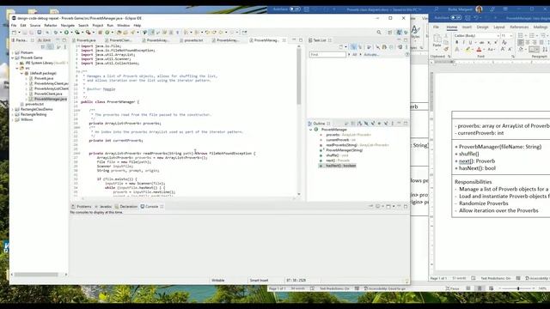Image resolution: width=550 pixels, height=309 pixels.
Task: Collapse the ProverbManager node in Outline
Action: (x=310, y=130)
